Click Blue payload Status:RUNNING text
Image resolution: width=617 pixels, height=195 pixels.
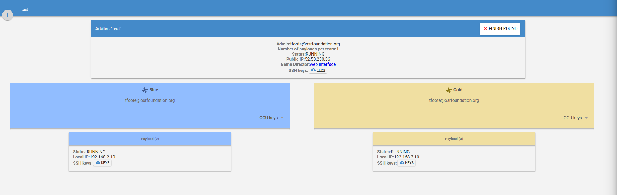(89, 152)
